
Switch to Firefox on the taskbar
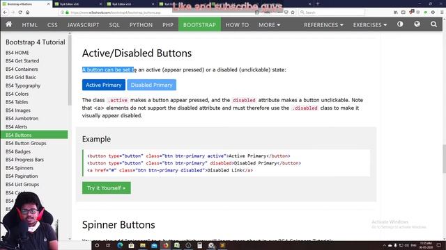tap(166, 245)
